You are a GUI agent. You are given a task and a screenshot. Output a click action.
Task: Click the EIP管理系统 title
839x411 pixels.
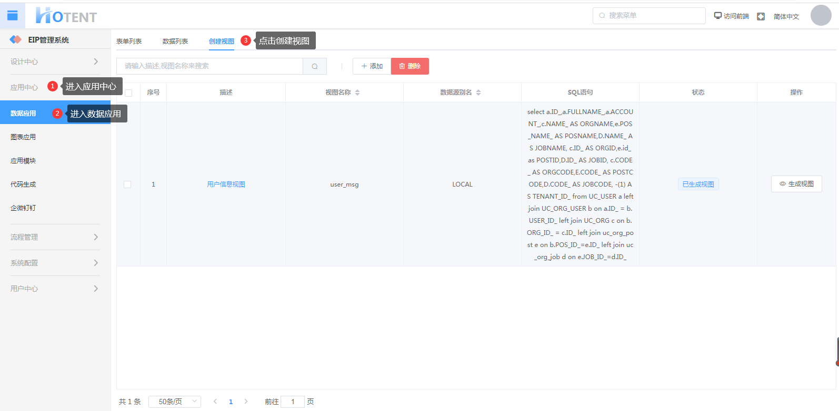(x=48, y=40)
